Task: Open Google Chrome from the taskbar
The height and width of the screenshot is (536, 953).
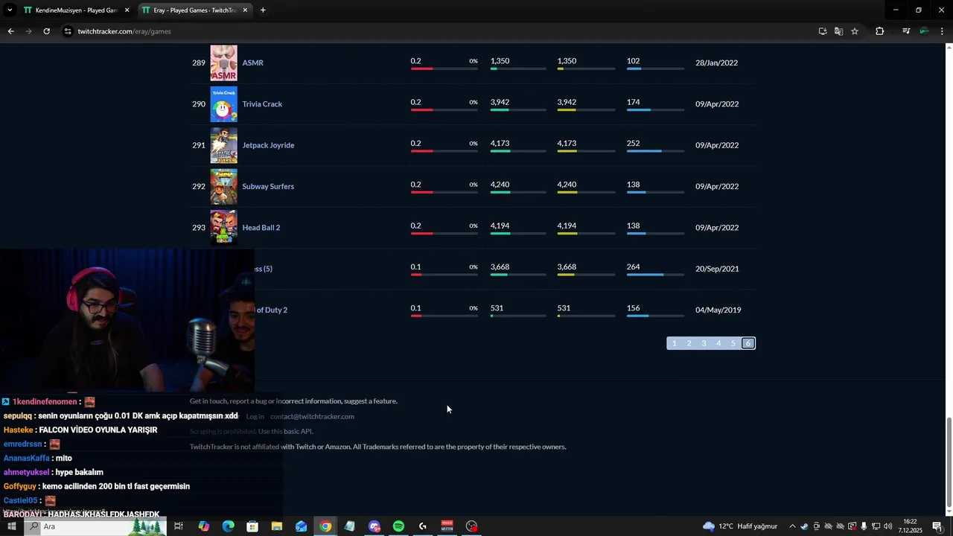Action: [x=325, y=526]
